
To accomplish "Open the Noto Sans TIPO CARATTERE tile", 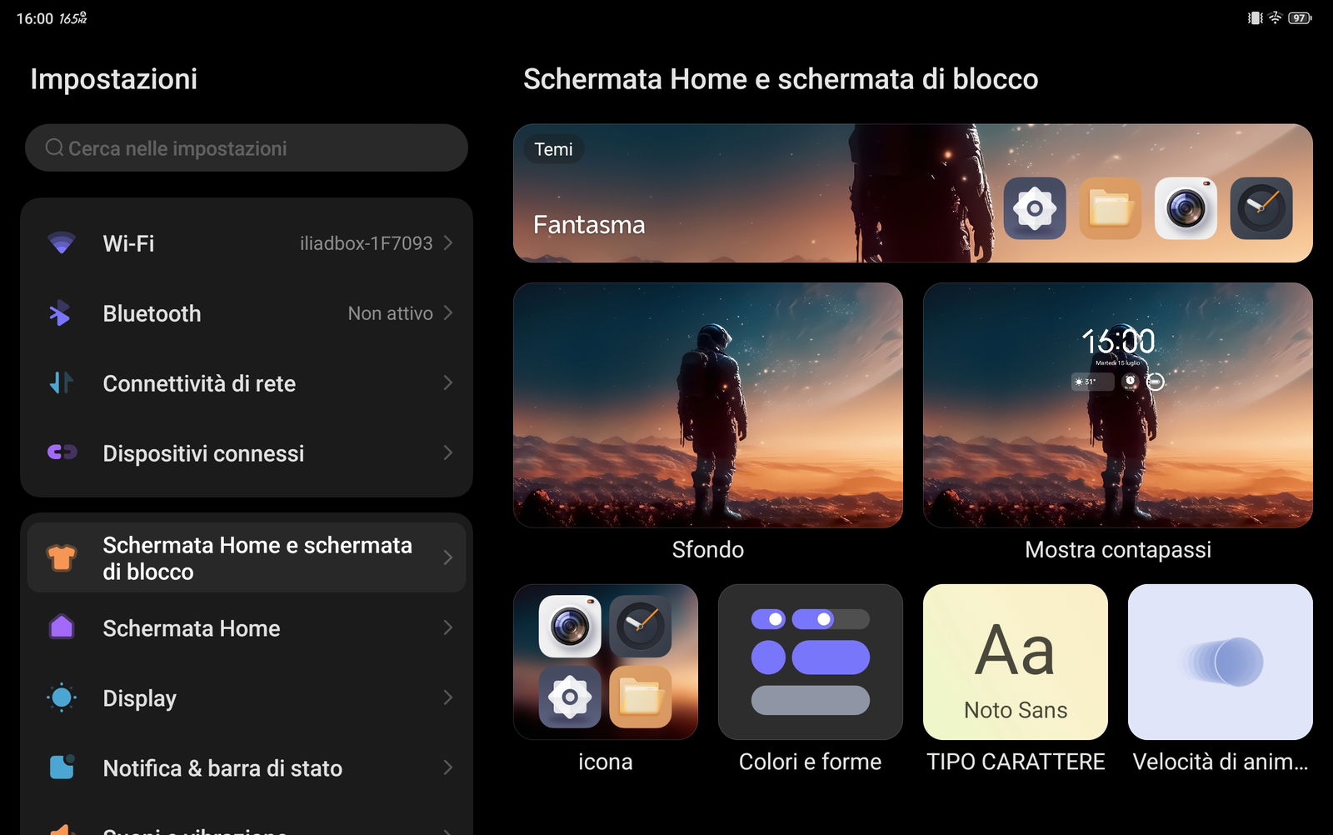I will (x=1015, y=662).
